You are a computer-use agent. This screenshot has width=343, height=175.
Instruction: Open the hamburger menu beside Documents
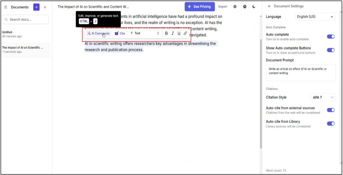point(6,7)
